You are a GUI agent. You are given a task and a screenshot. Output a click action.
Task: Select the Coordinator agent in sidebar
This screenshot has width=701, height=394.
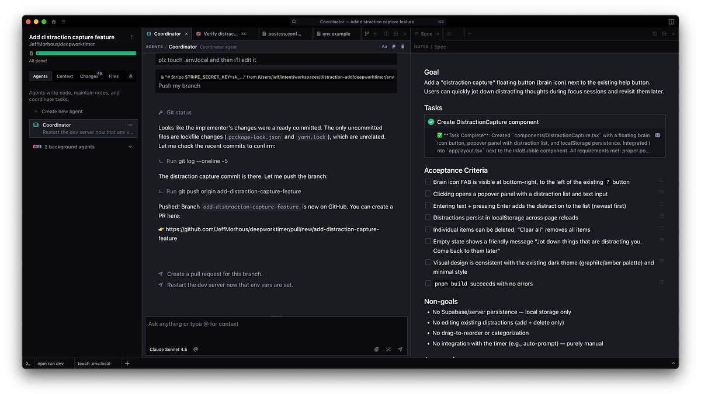83,128
